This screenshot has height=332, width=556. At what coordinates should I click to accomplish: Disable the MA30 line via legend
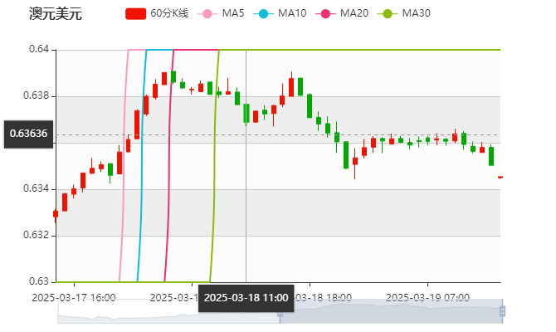(416, 13)
